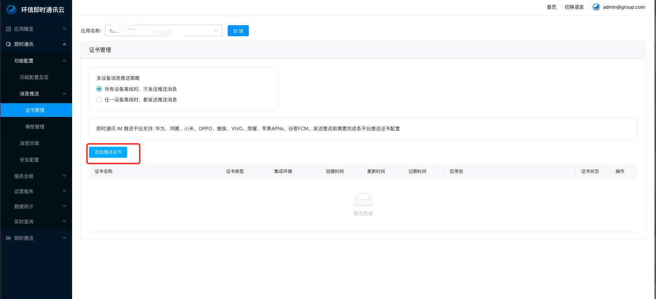Click the empty inbox 暂无数据 icon
The image size is (656, 299).
(x=363, y=199)
